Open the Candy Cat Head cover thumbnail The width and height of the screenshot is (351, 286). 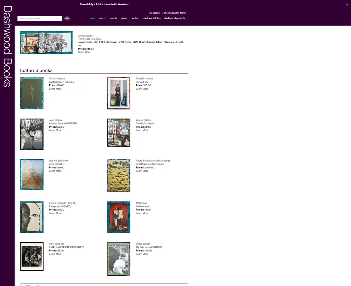tap(119, 133)
